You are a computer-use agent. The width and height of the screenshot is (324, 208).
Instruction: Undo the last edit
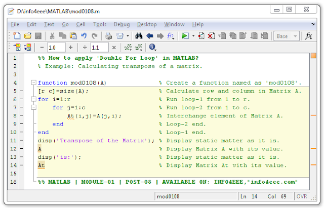pyautogui.click(x=84, y=36)
